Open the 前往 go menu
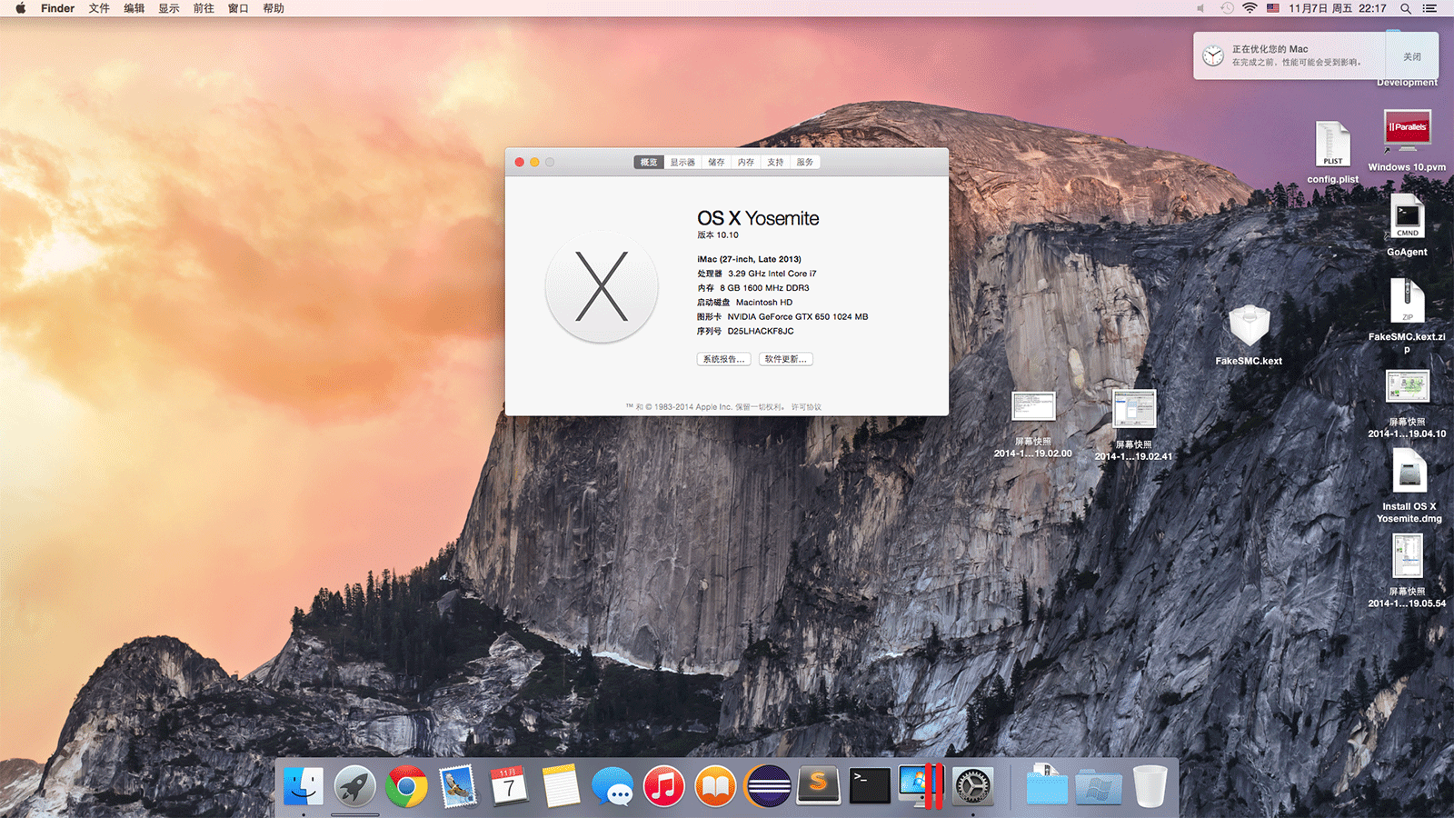The image size is (1454, 818). (204, 8)
